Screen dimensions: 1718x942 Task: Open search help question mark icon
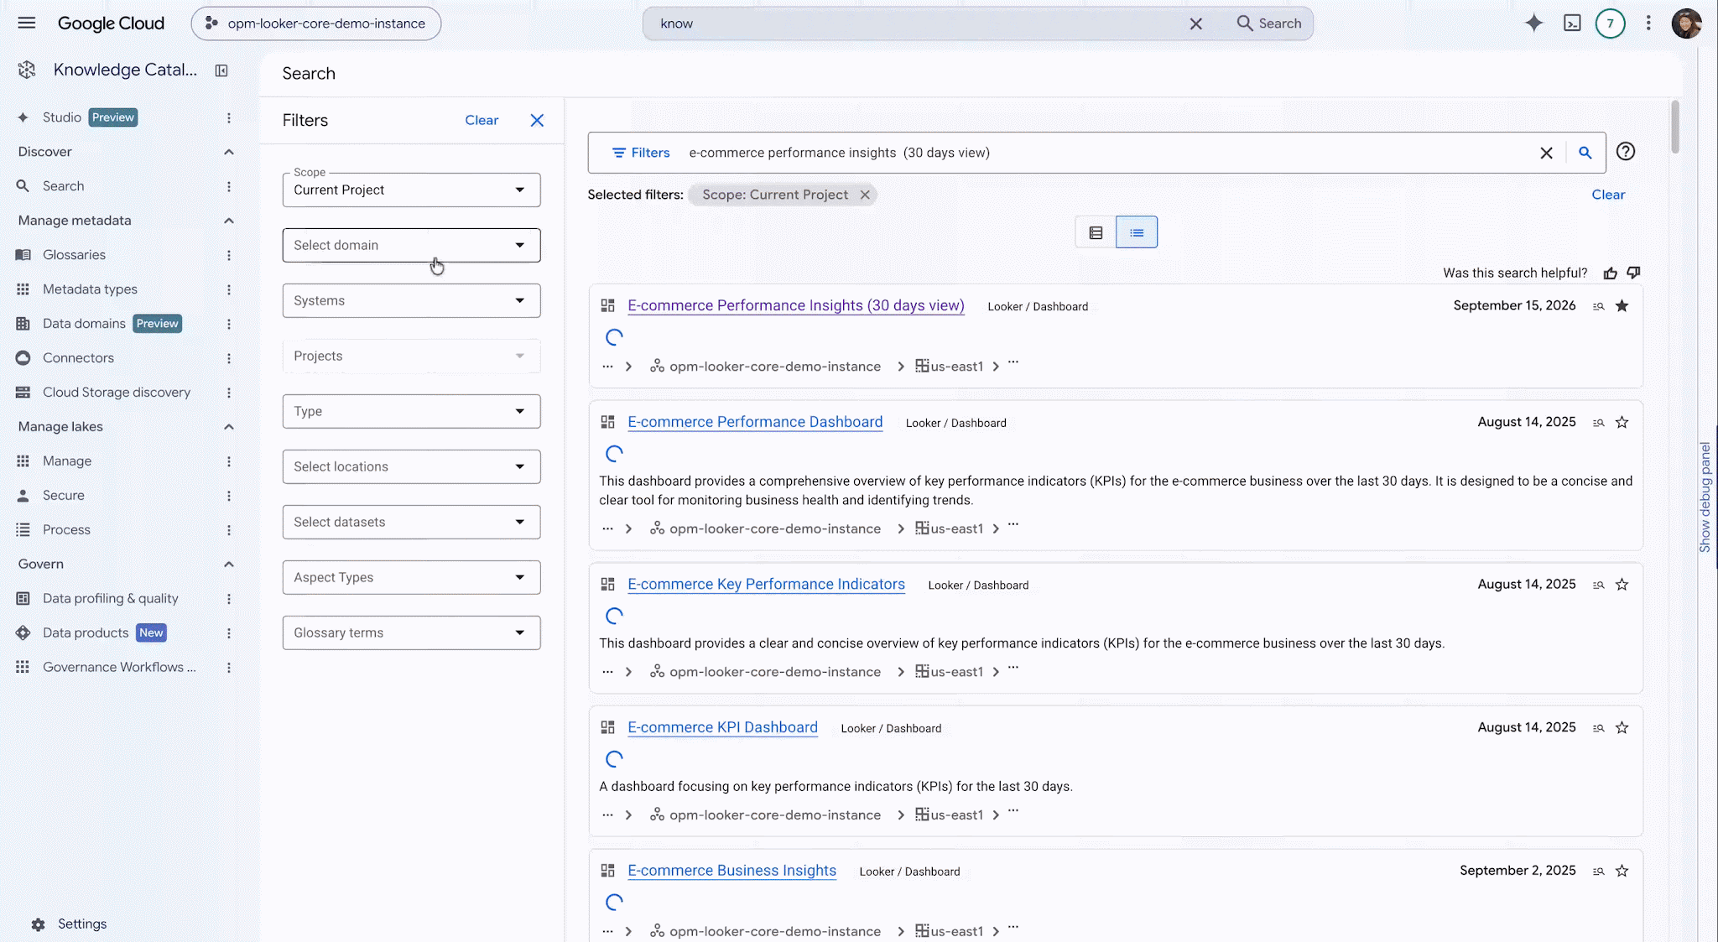pos(1626,152)
